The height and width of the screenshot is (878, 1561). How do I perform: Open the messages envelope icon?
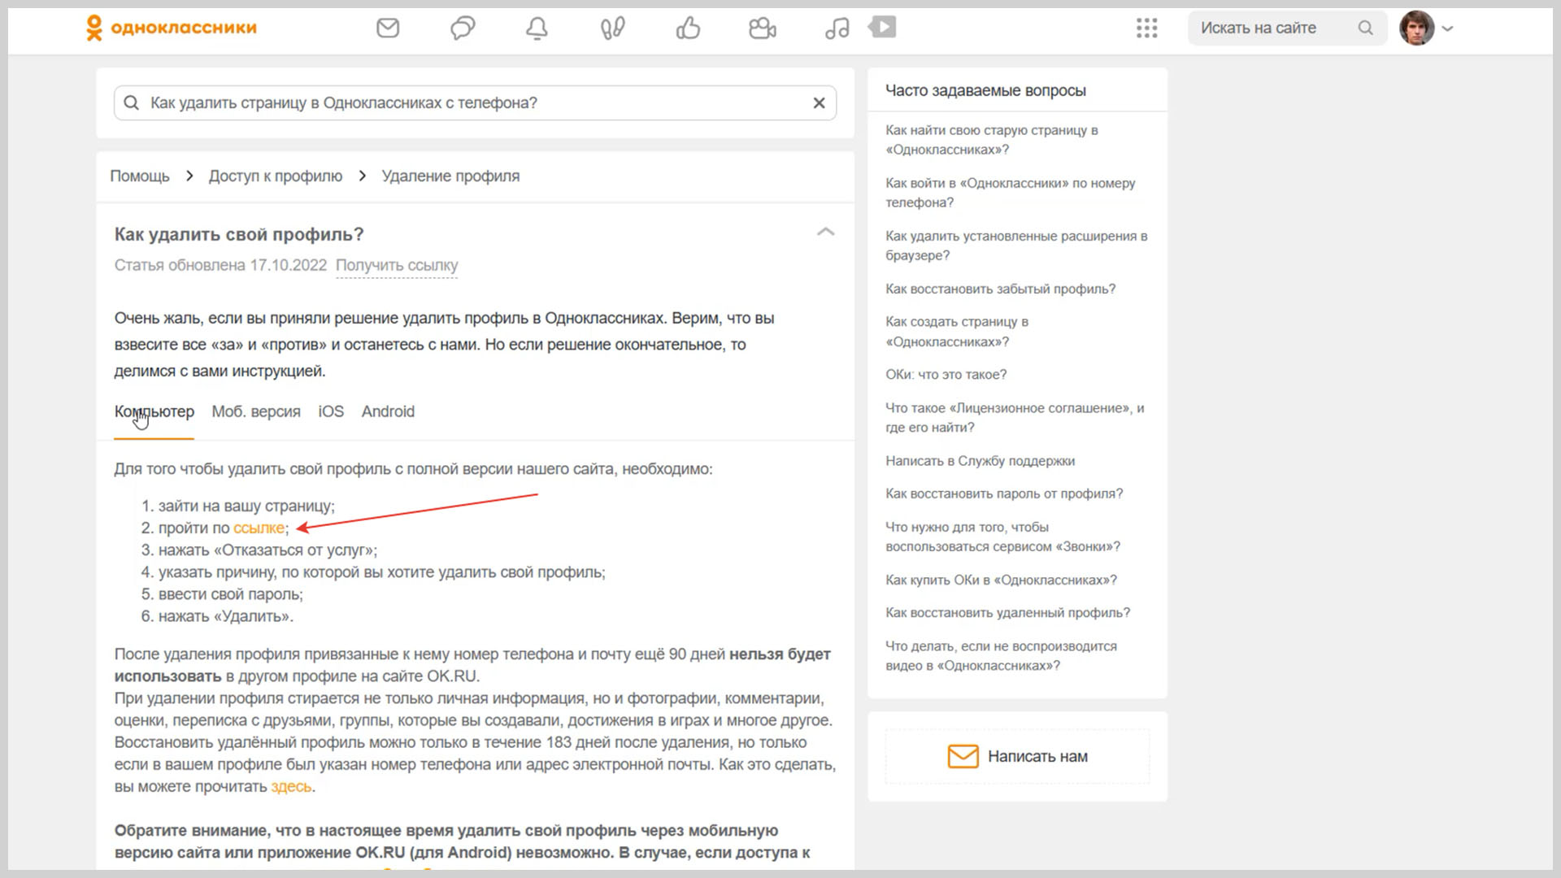pyautogui.click(x=388, y=28)
